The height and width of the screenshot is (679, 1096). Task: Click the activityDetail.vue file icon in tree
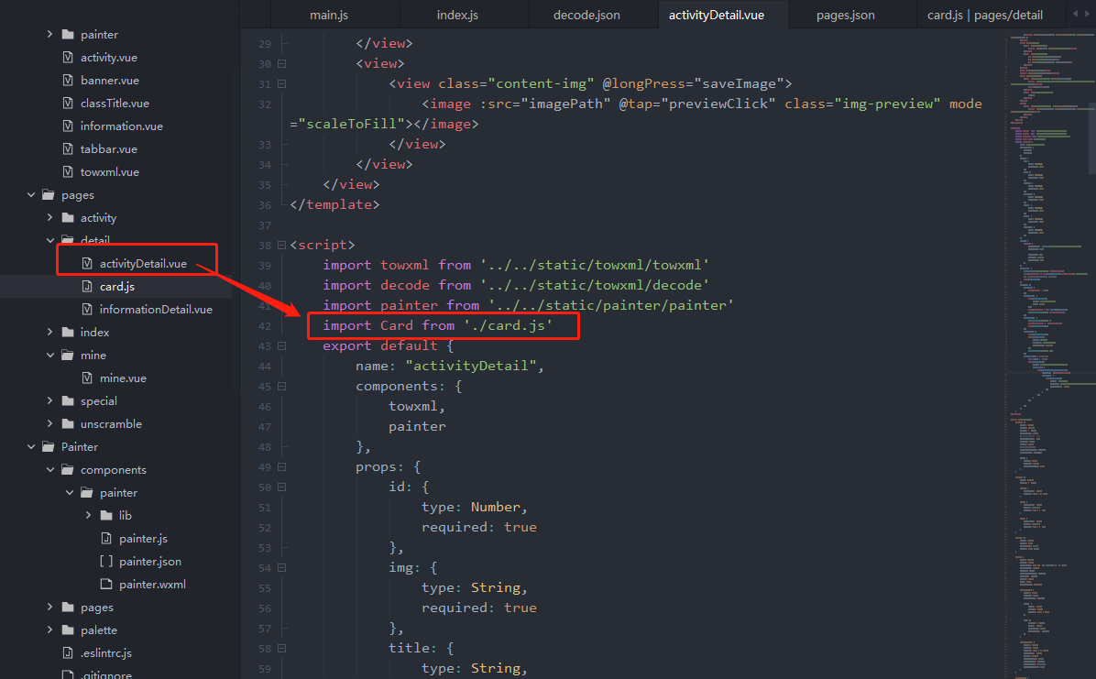click(x=87, y=264)
